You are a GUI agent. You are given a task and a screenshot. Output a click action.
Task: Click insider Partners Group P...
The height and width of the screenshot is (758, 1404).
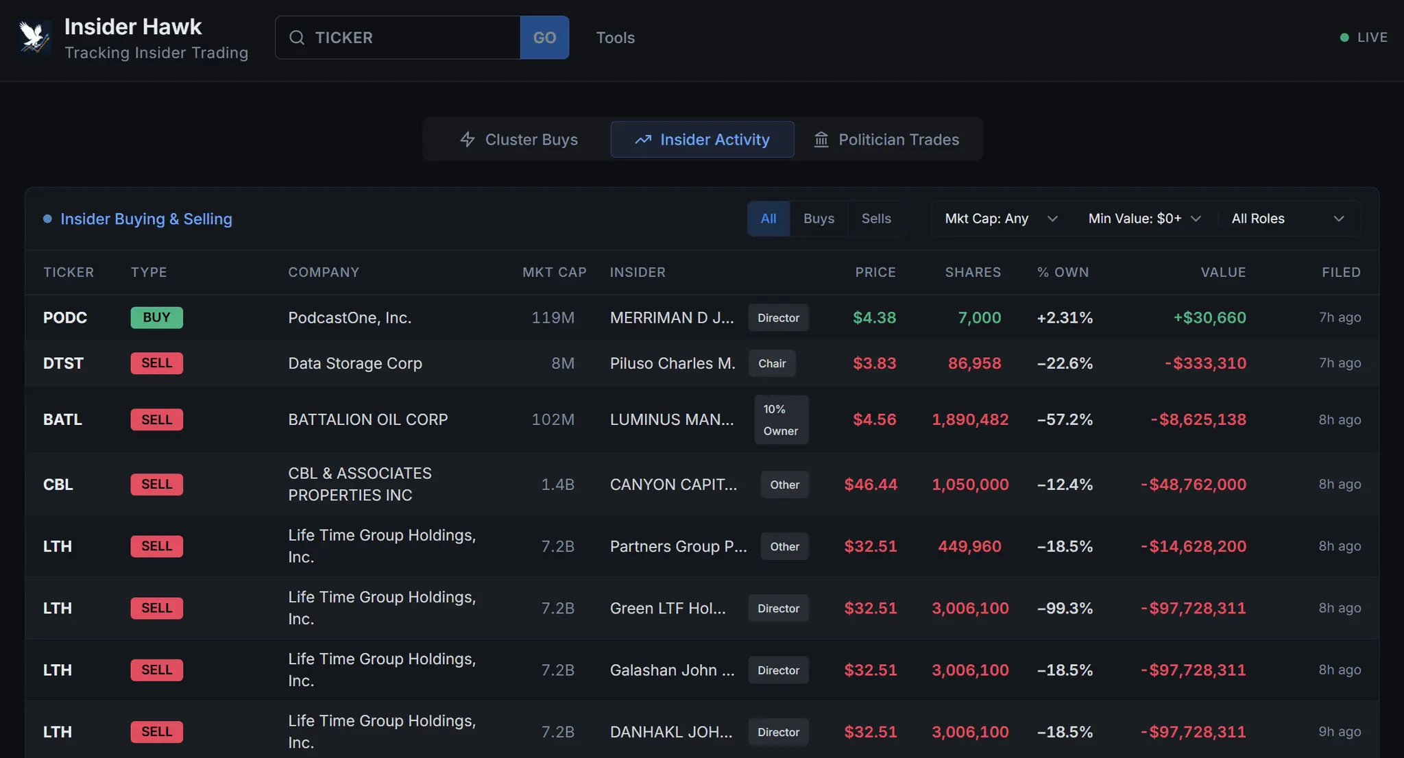coord(679,546)
